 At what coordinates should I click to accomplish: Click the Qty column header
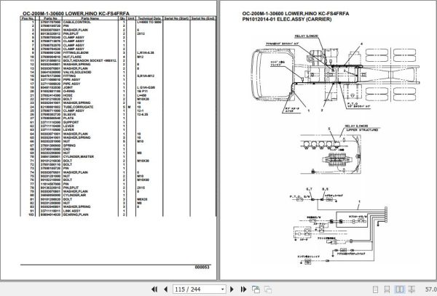(122, 18)
